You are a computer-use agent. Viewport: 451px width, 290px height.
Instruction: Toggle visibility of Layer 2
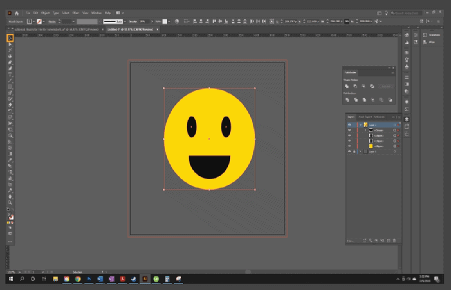[349, 125]
